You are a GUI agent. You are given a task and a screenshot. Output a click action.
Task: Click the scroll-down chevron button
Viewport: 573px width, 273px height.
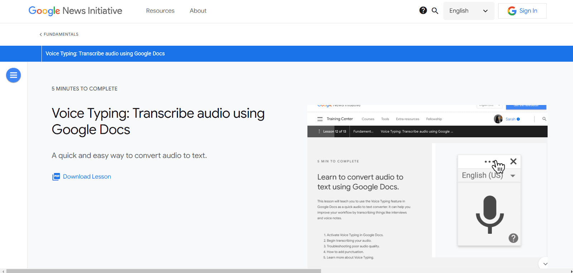(545, 264)
